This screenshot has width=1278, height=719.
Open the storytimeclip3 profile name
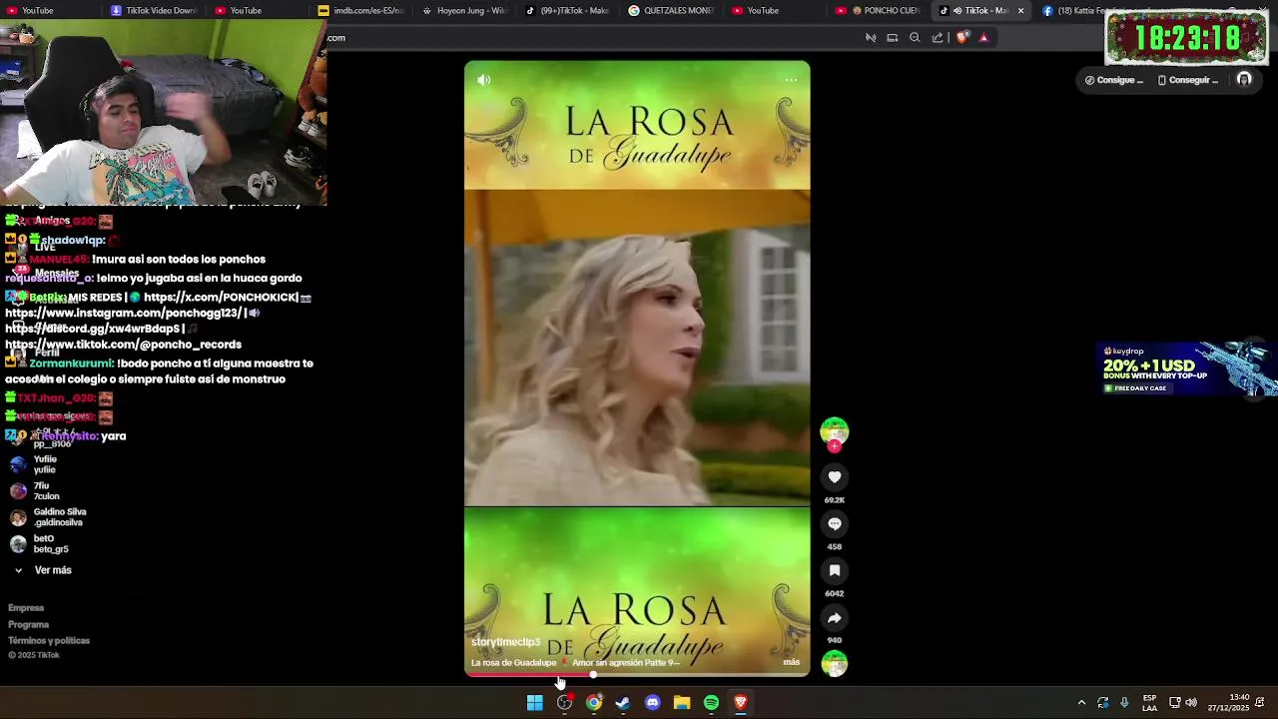(x=505, y=642)
